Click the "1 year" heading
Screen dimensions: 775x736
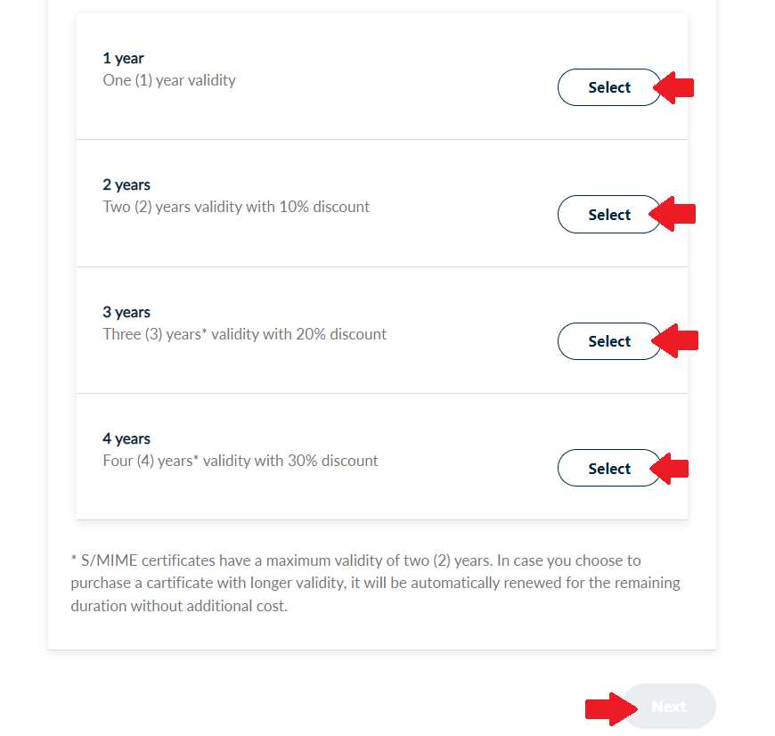(x=123, y=59)
